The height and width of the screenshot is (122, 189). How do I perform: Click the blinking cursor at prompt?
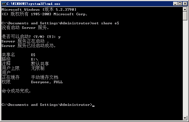(x=93, y=106)
